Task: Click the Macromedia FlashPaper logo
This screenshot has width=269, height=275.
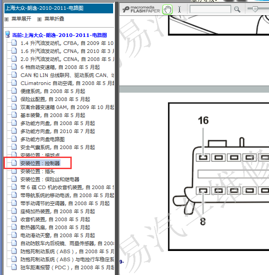Action: point(141,9)
